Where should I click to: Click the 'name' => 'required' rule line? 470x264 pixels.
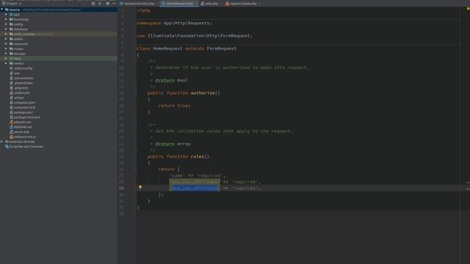coord(198,176)
